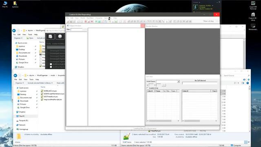The image size is (261, 147).
Task: Click the Go button in Cell View
Action: click(164, 85)
